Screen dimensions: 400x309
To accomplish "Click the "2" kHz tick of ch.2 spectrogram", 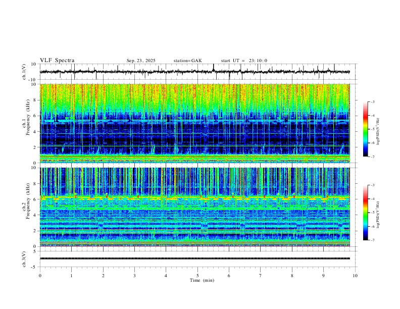I will point(35,231).
